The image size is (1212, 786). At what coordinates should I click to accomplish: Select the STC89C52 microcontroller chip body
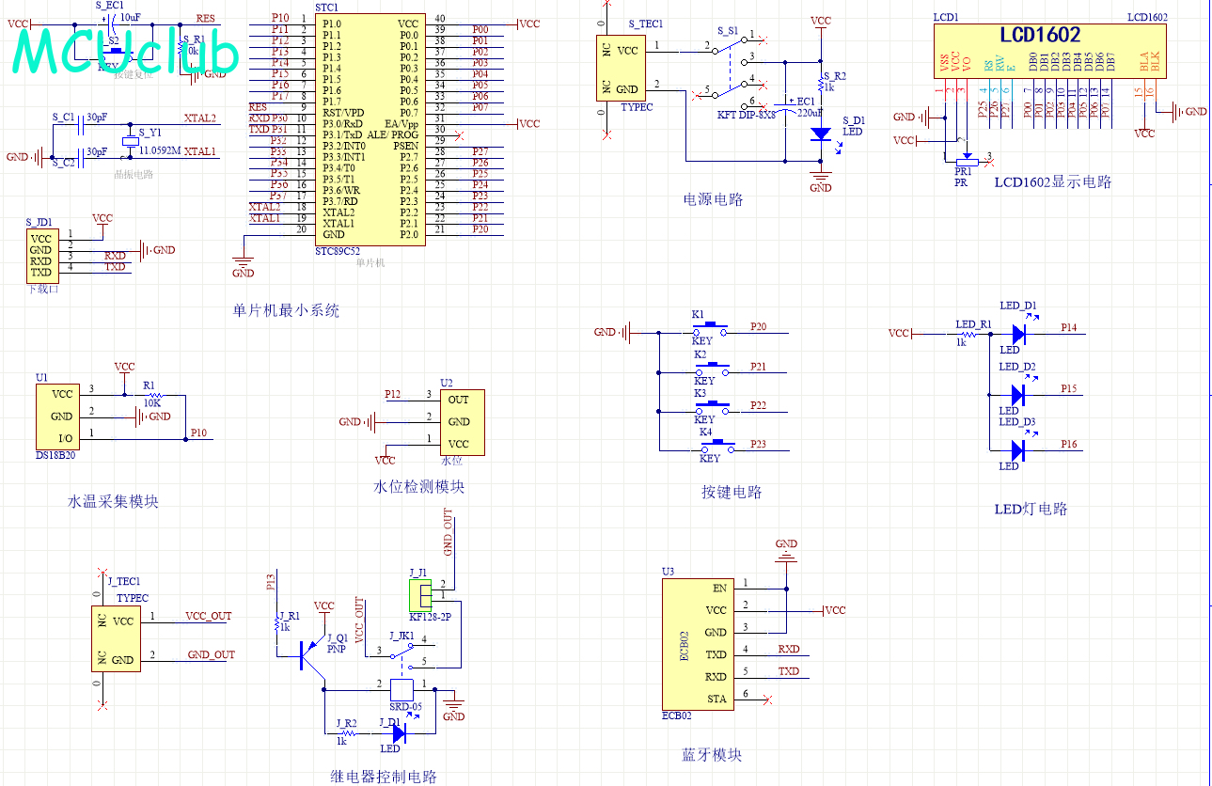[370, 129]
